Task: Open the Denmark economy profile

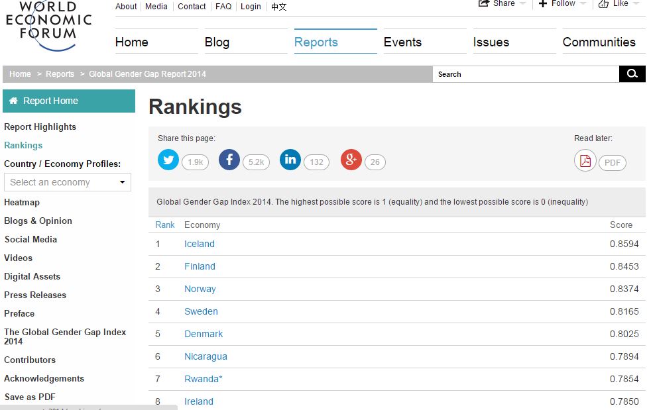Action: (x=204, y=334)
